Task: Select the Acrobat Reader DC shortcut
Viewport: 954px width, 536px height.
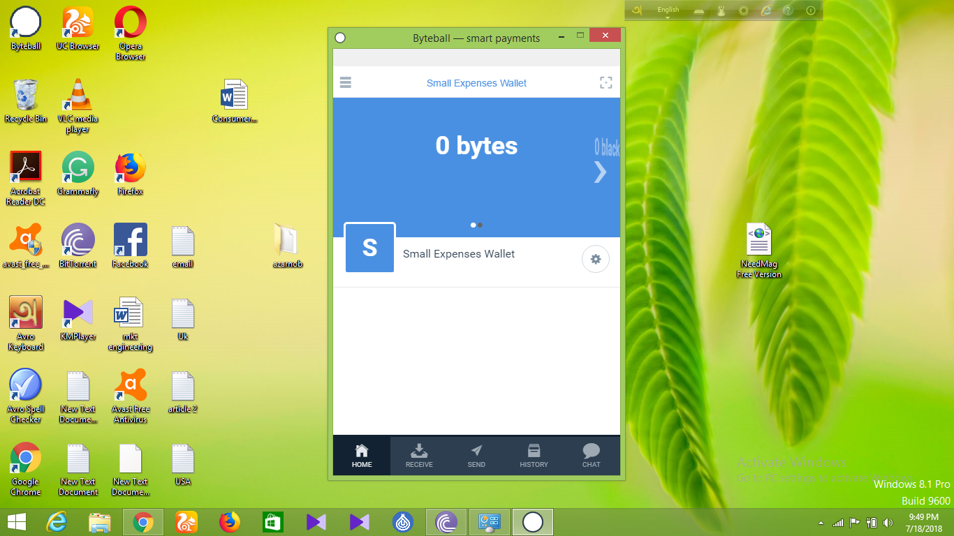Action: click(26, 178)
